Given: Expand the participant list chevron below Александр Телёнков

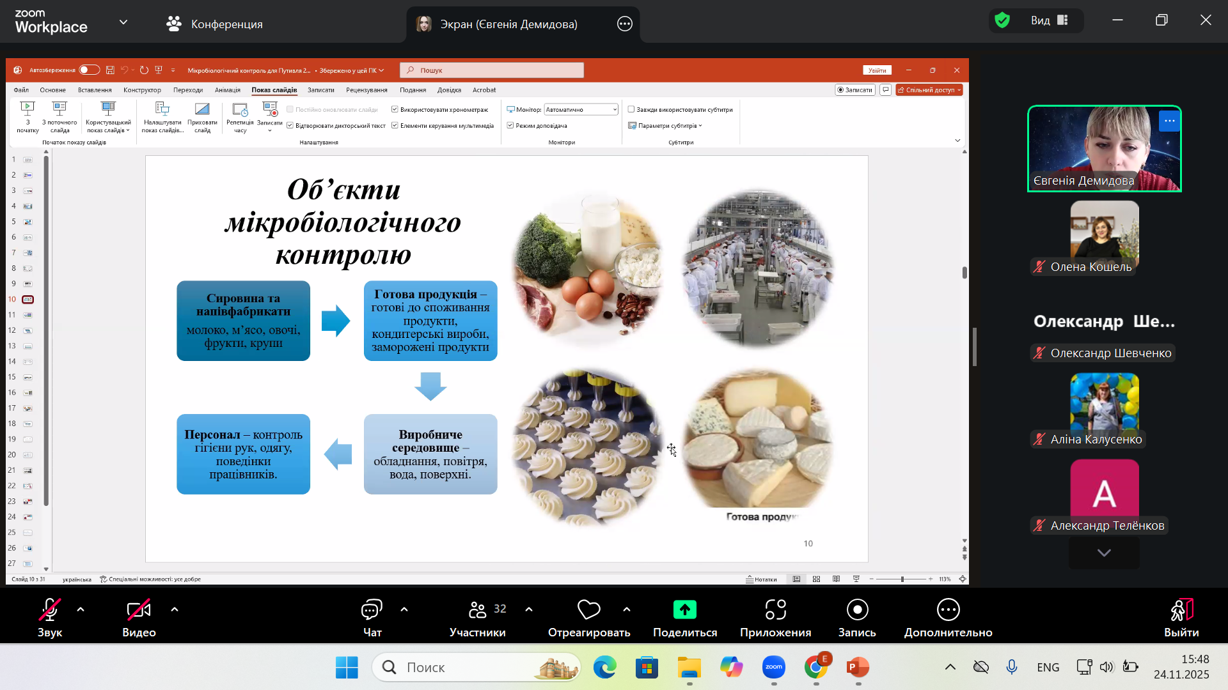Looking at the screenshot, I should pyautogui.click(x=1104, y=553).
